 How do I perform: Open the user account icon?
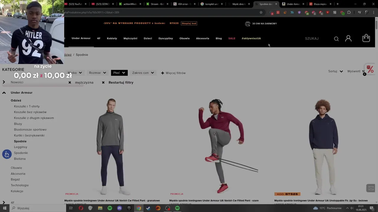348,39
